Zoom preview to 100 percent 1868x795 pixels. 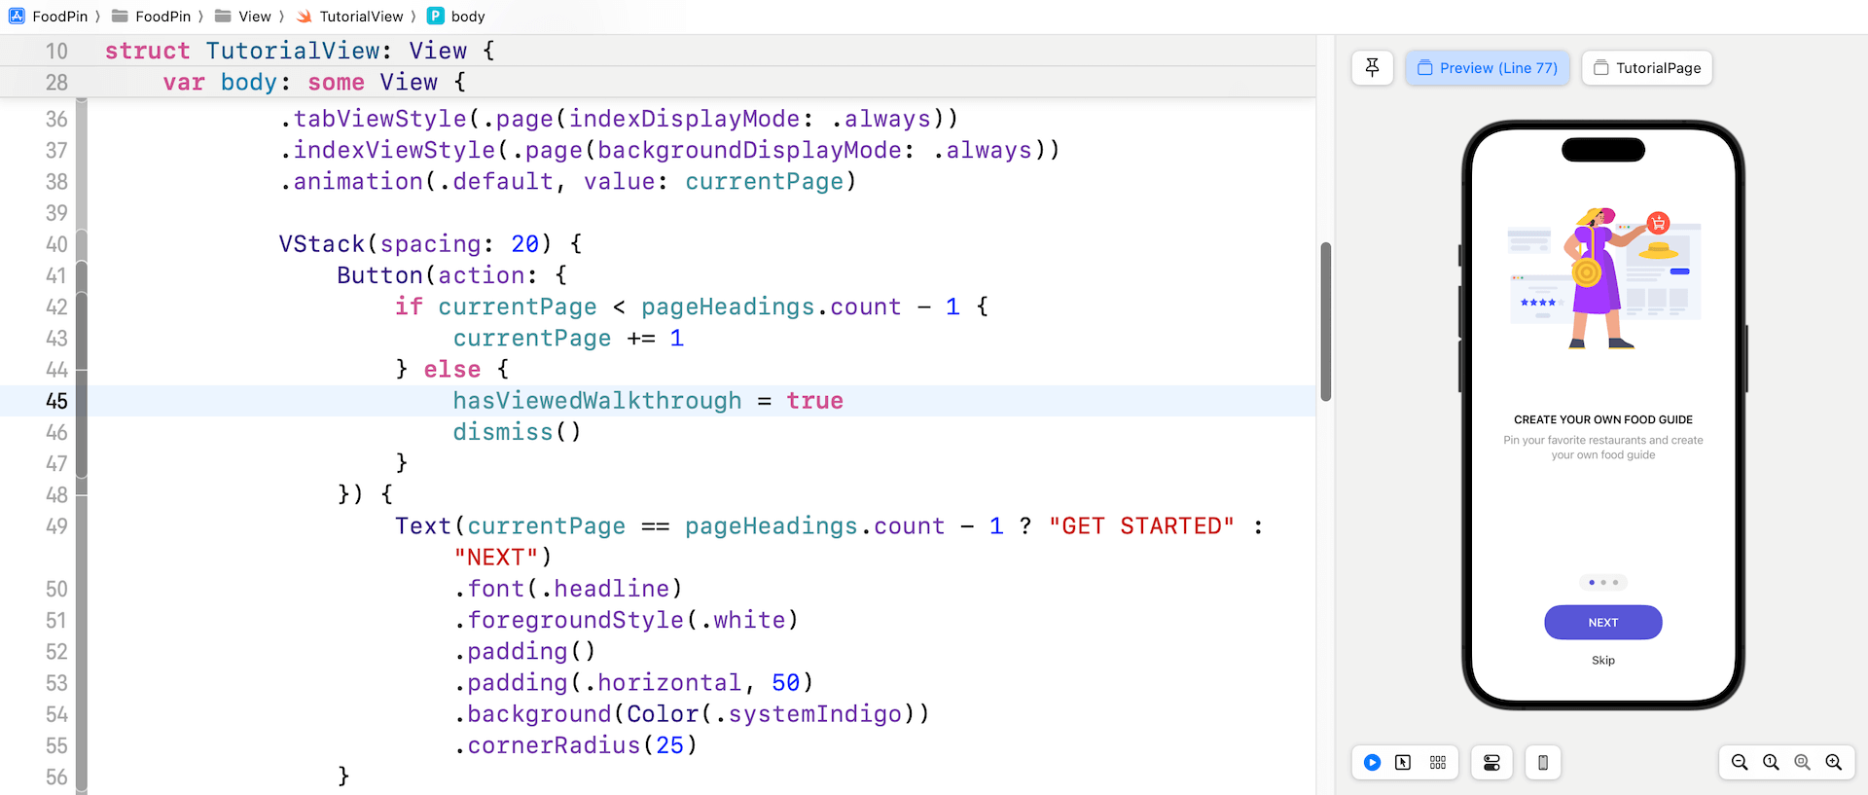1771,763
